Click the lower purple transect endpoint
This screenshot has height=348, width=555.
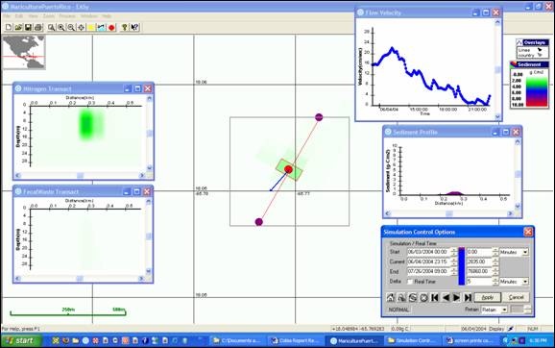click(259, 222)
